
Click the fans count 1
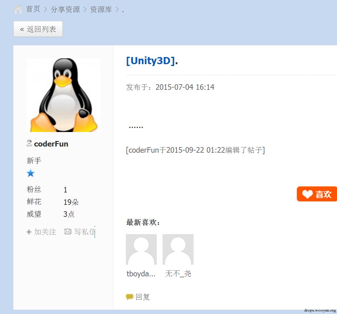(65, 190)
